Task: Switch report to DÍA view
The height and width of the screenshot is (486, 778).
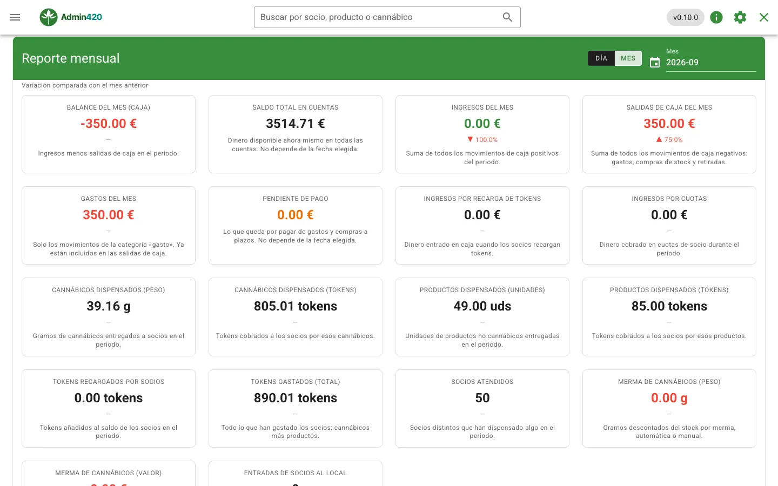Action: tap(601, 58)
